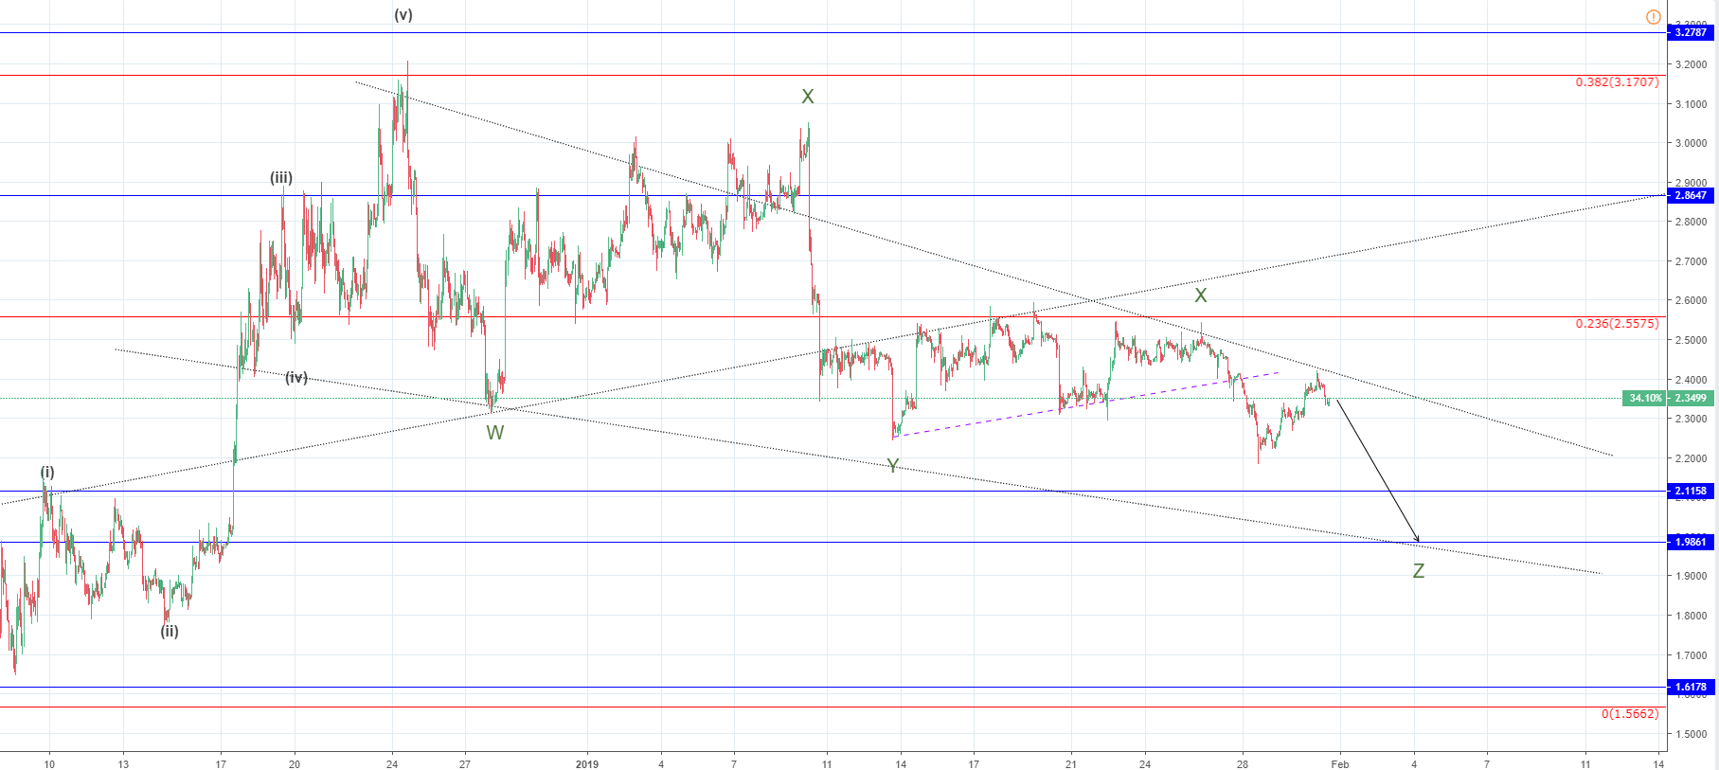Viewport: 1719px width, 770px height.
Task: Click the 0(1.5662) Fibonacci level label
Action: pos(1630,714)
